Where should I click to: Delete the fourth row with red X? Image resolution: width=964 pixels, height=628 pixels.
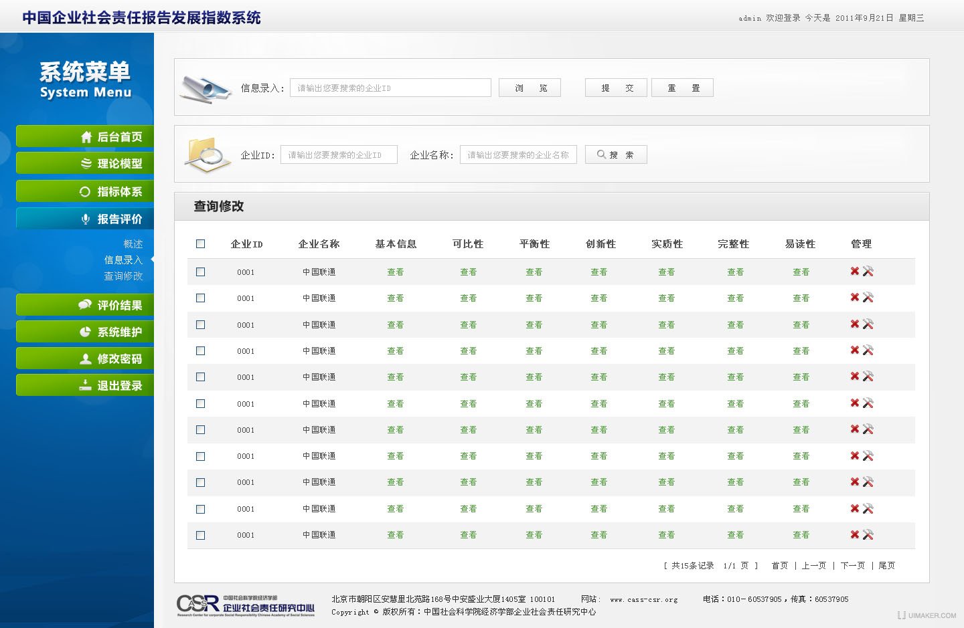tap(855, 350)
